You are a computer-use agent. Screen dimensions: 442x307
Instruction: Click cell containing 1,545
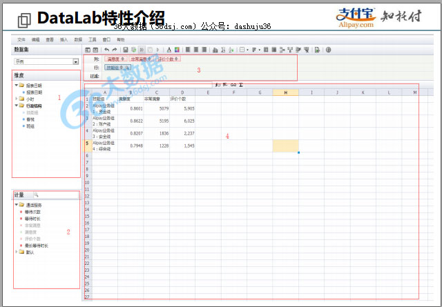(x=182, y=146)
